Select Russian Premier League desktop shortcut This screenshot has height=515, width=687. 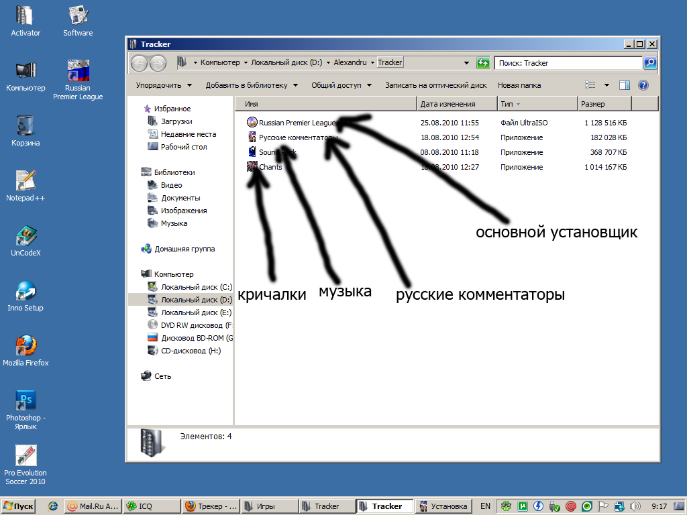pyautogui.click(x=78, y=80)
